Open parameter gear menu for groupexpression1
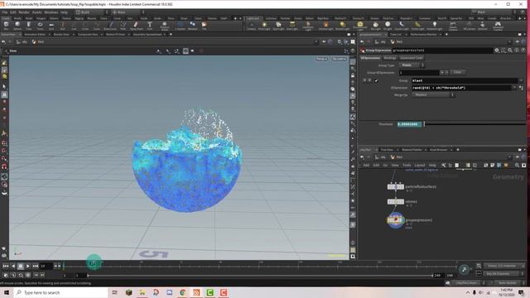This screenshot has height=298, width=530. (x=497, y=50)
